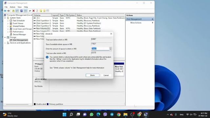Click More Actions in the Actions pane

(x=136, y=23)
